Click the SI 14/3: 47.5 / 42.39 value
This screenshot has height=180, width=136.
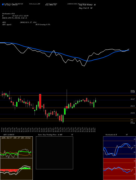click(x=20, y=16)
